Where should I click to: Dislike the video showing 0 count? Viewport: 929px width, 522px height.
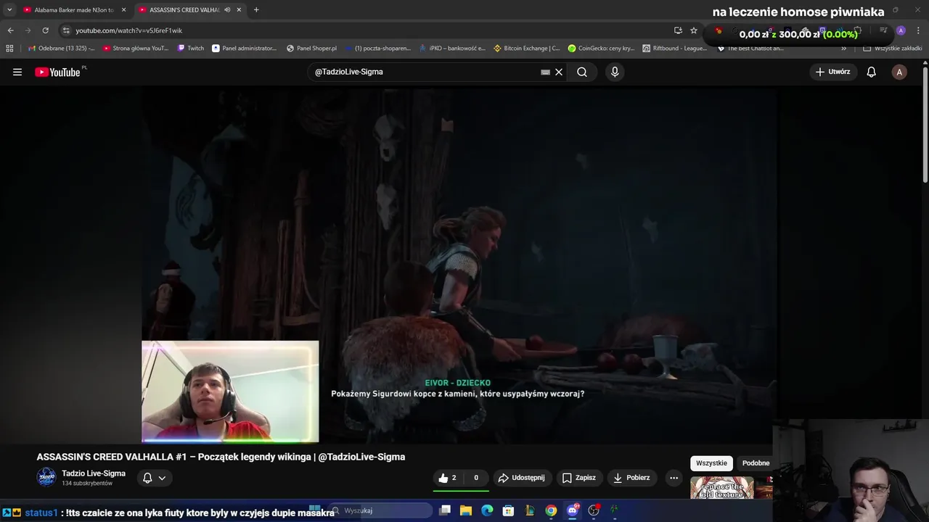pos(476,478)
